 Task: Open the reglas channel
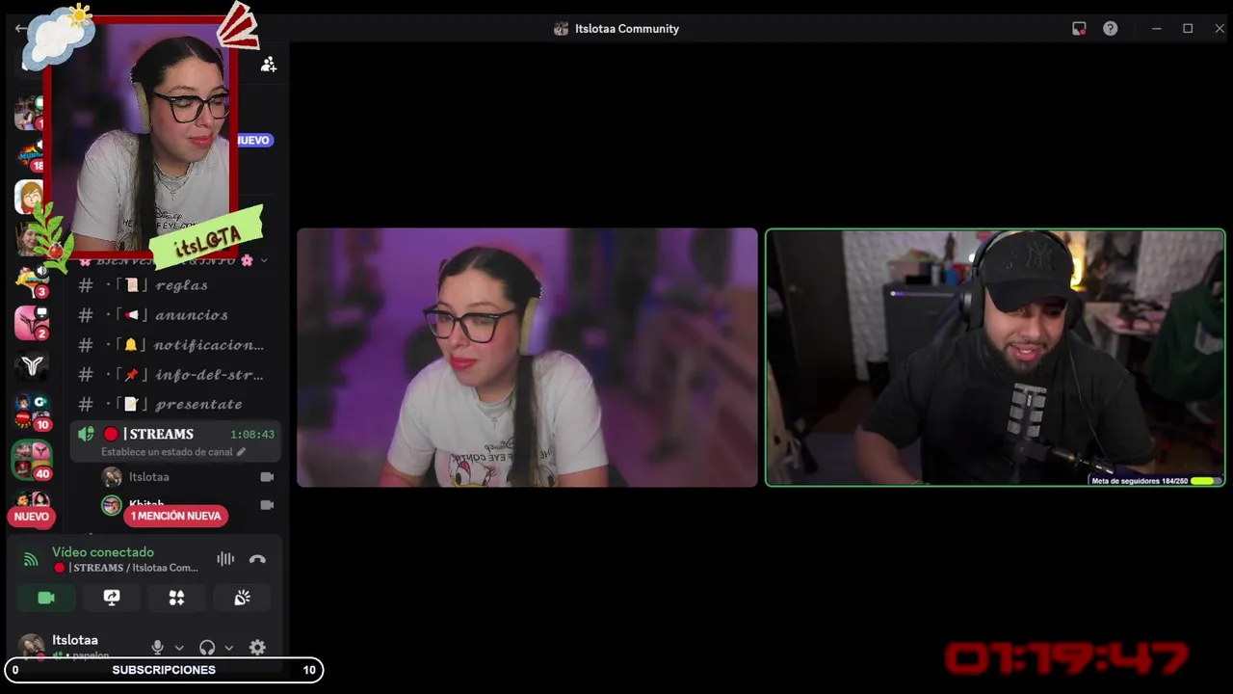pos(174,285)
